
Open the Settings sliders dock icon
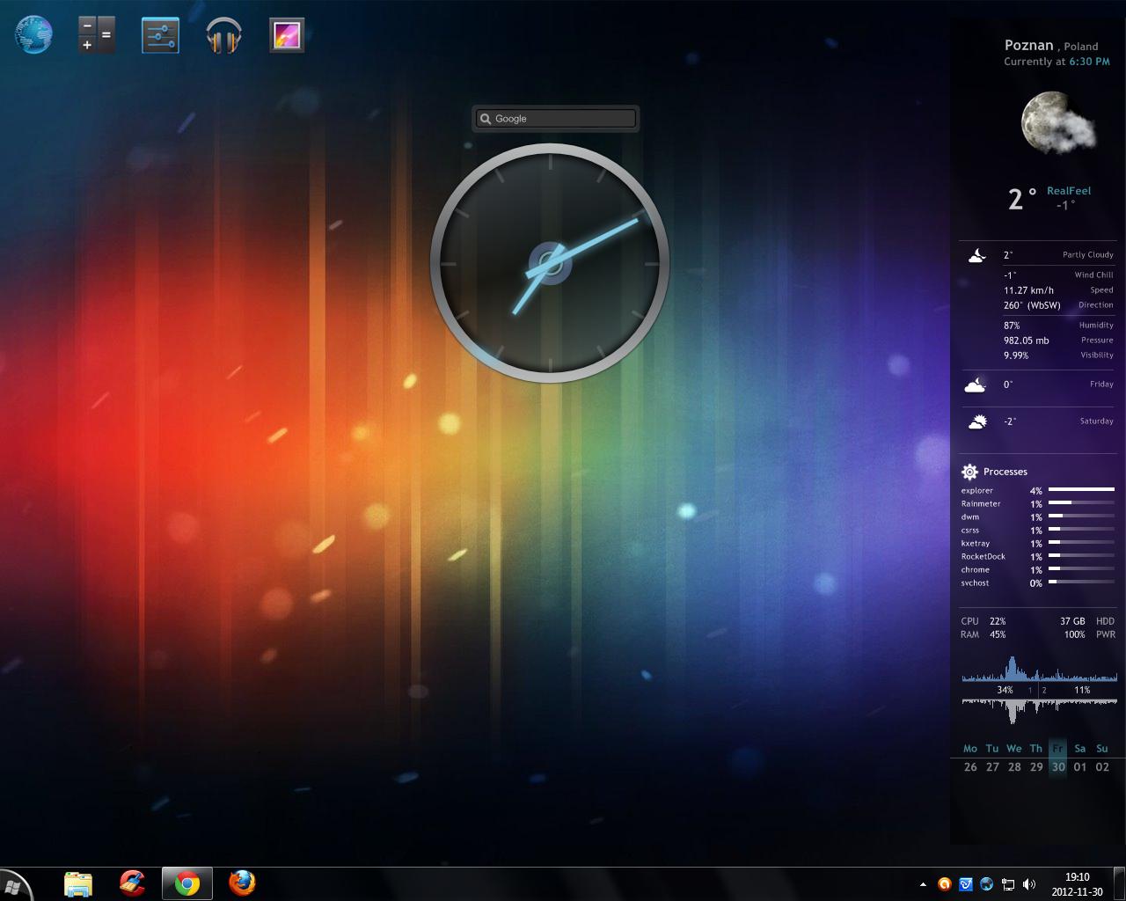pos(160,35)
